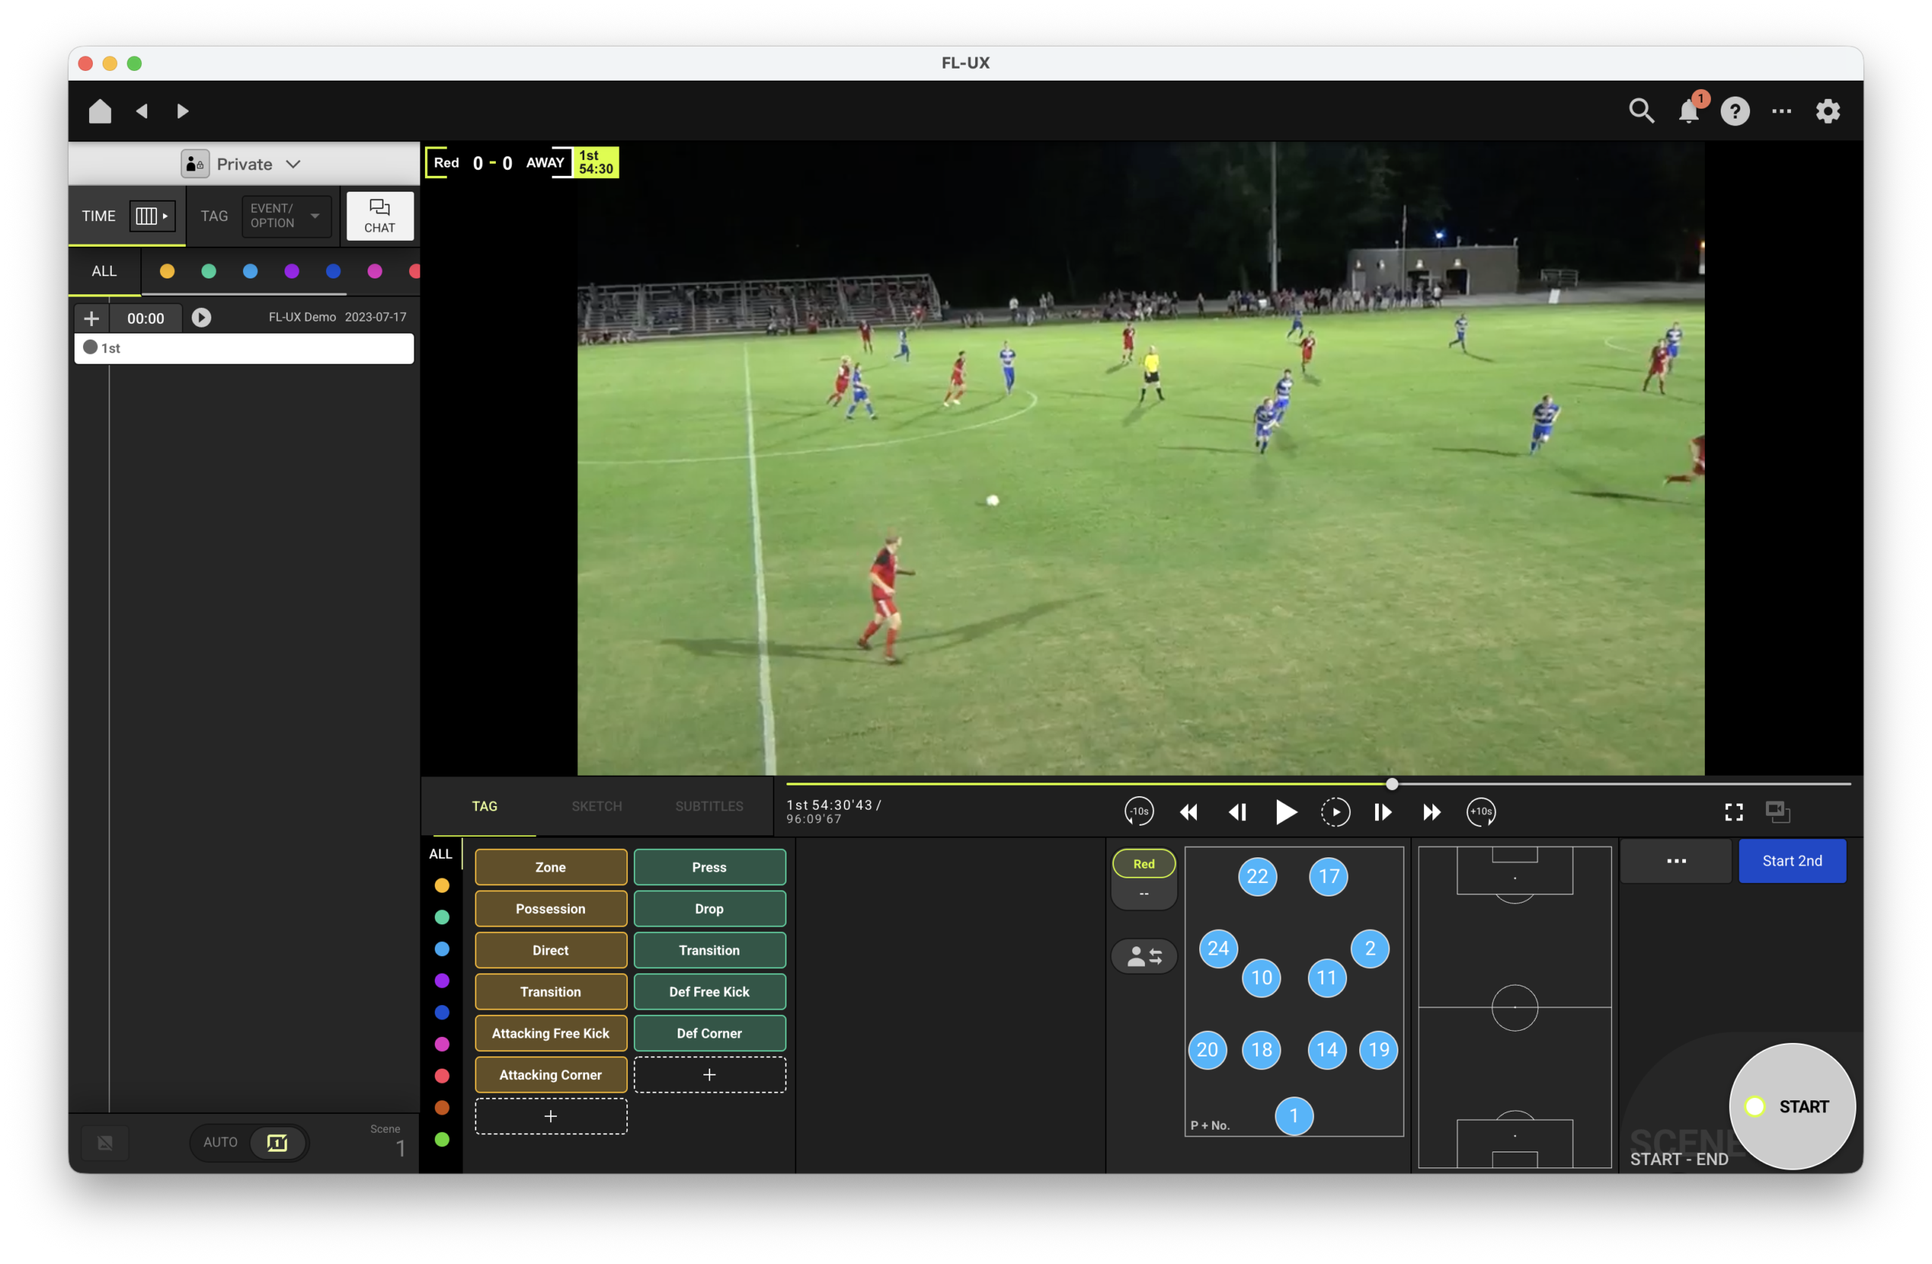
Task: Select the Attacking Corner tag button
Action: tap(550, 1074)
